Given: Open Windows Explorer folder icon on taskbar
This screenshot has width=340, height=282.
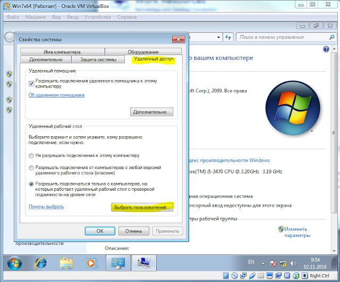Looking at the screenshot, I should point(66,263).
